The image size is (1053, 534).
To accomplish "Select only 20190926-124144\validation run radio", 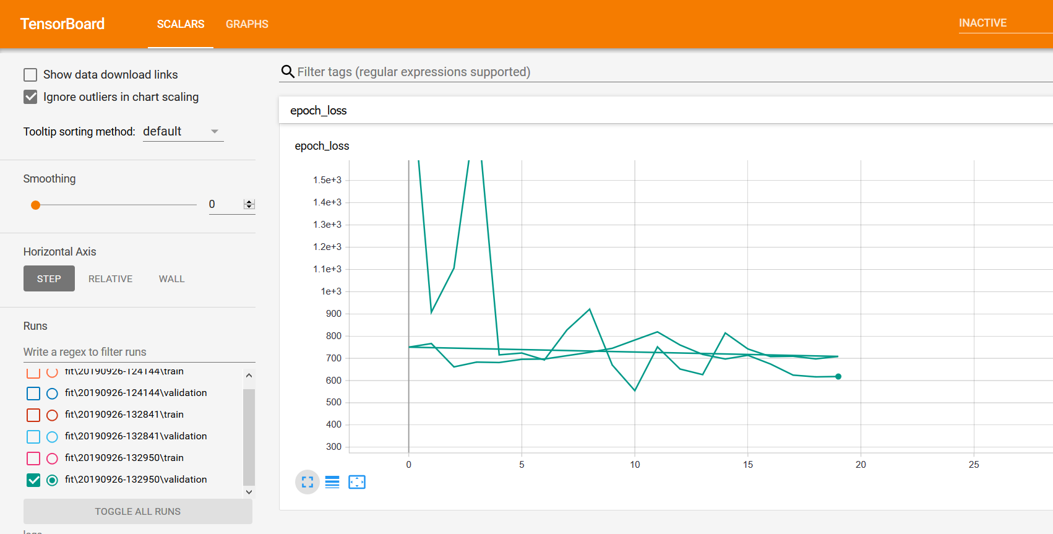I will [52, 394].
